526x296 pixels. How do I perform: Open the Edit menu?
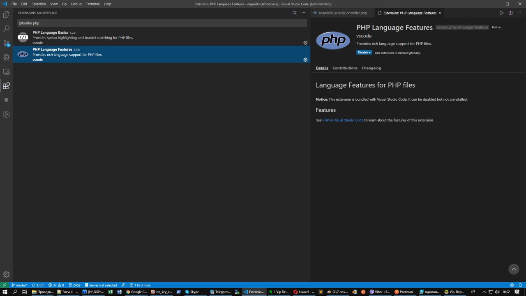coord(24,4)
